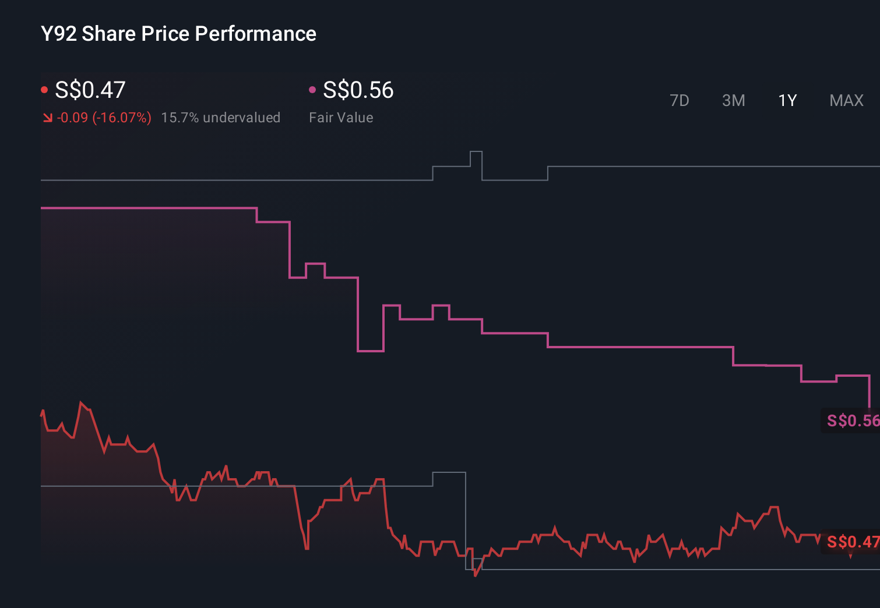The image size is (880, 608).
Task: Open the 7D time range
Action: [x=680, y=100]
